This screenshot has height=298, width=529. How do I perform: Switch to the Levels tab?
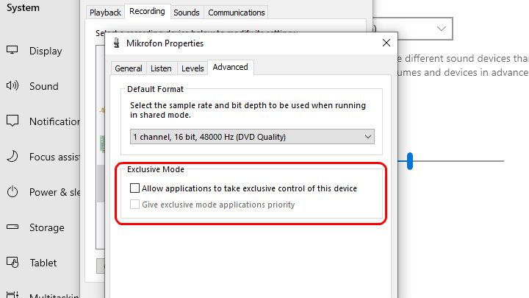tap(192, 68)
